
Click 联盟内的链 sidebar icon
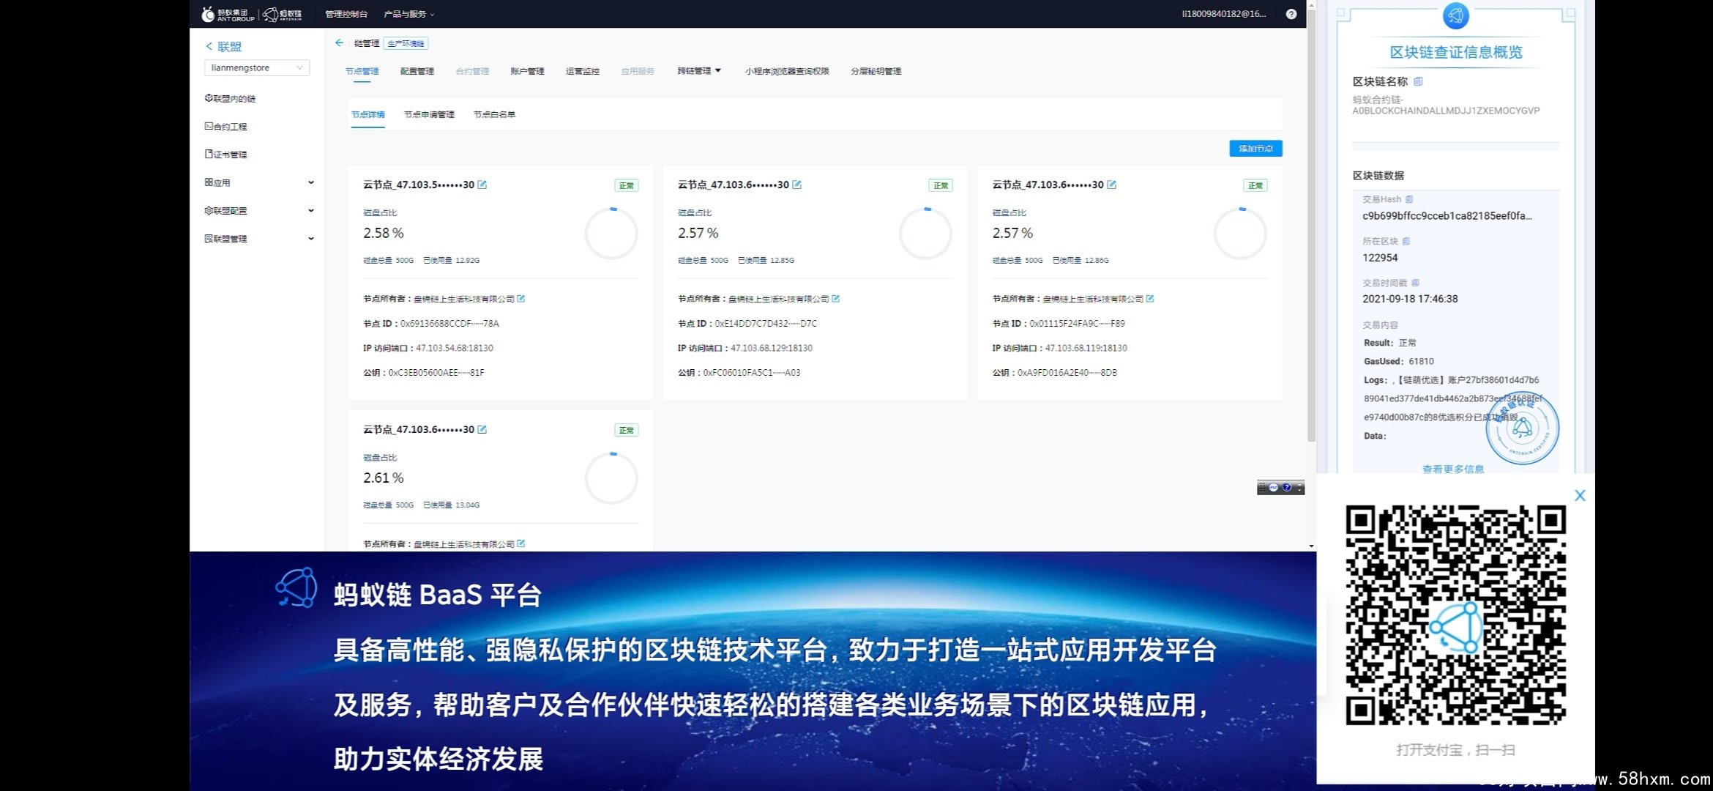click(209, 98)
